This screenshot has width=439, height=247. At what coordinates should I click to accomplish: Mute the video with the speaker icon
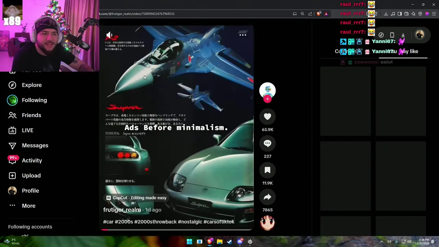click(109, 35)
